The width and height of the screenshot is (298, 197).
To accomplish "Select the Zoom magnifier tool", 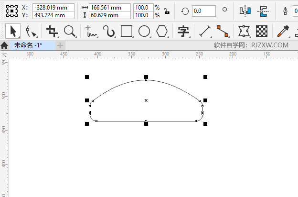I will [70, 31].
